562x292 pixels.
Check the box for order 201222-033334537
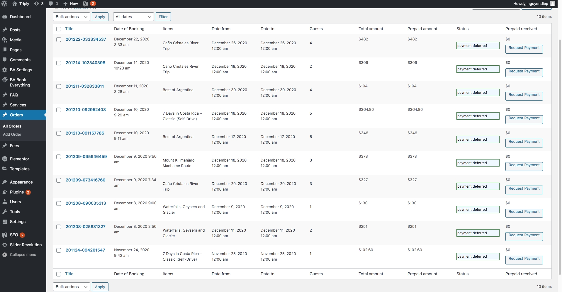[x=59, y=40]
